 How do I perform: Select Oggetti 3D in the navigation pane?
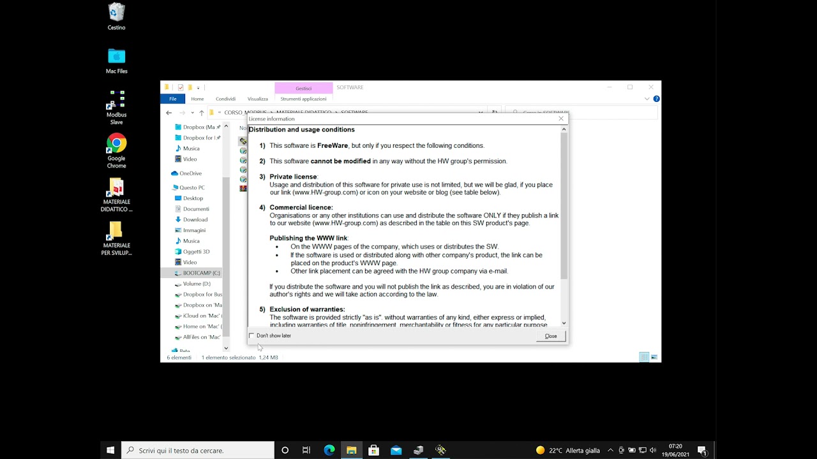tap(197, 252)
